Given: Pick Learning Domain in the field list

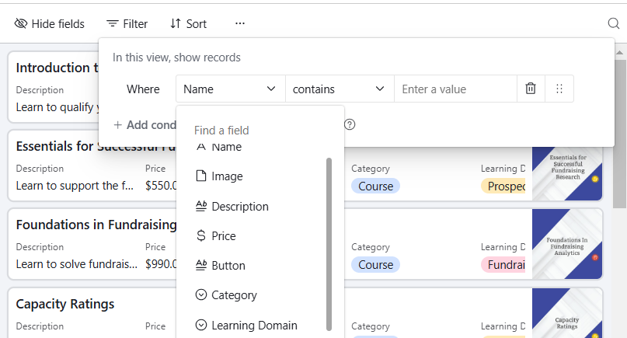Looking at the screenshot, I should point(254,326).
